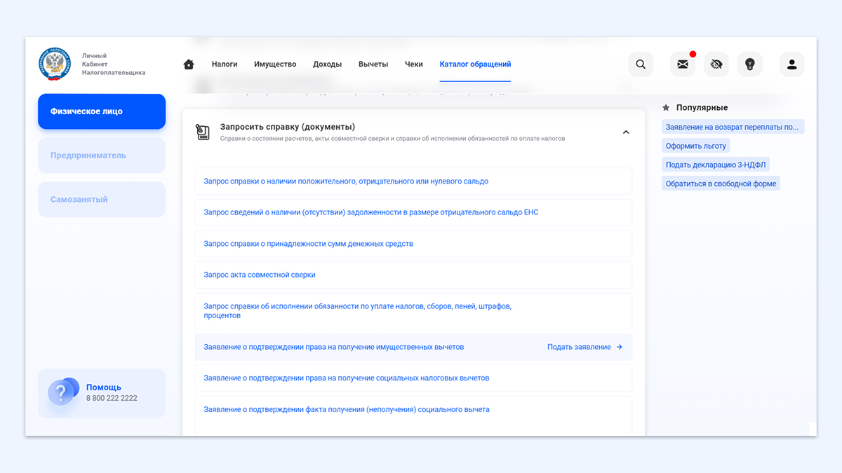Open Заявление о социальных налоговых вычетов

point(413,378)
